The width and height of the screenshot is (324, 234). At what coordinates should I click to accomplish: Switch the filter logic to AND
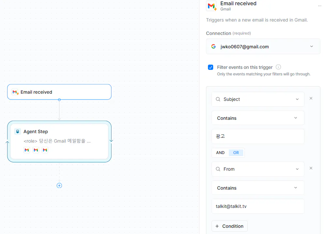tap(220, 152)
